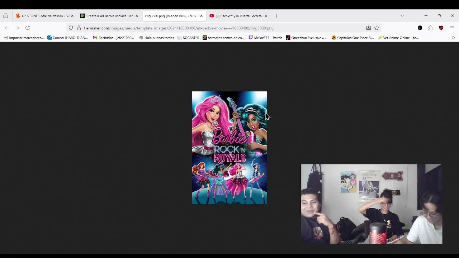Go forward to the next page

tap(17, 28)
